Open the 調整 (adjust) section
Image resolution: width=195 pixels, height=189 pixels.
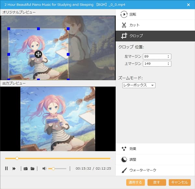[155, 159]
